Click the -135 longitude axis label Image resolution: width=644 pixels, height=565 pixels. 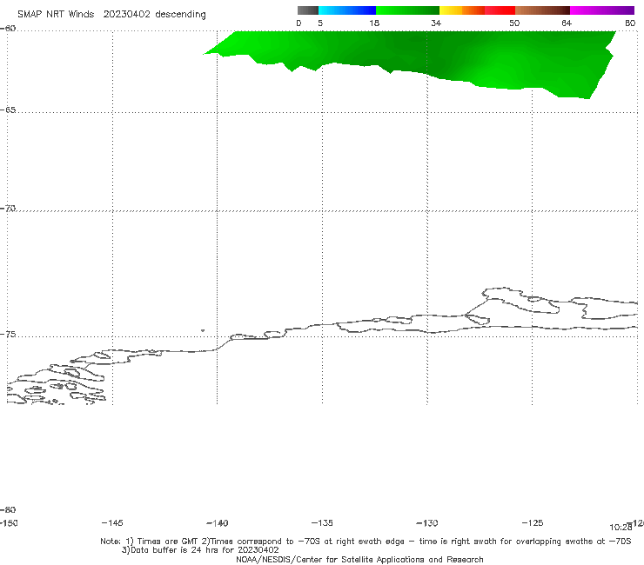322,523
